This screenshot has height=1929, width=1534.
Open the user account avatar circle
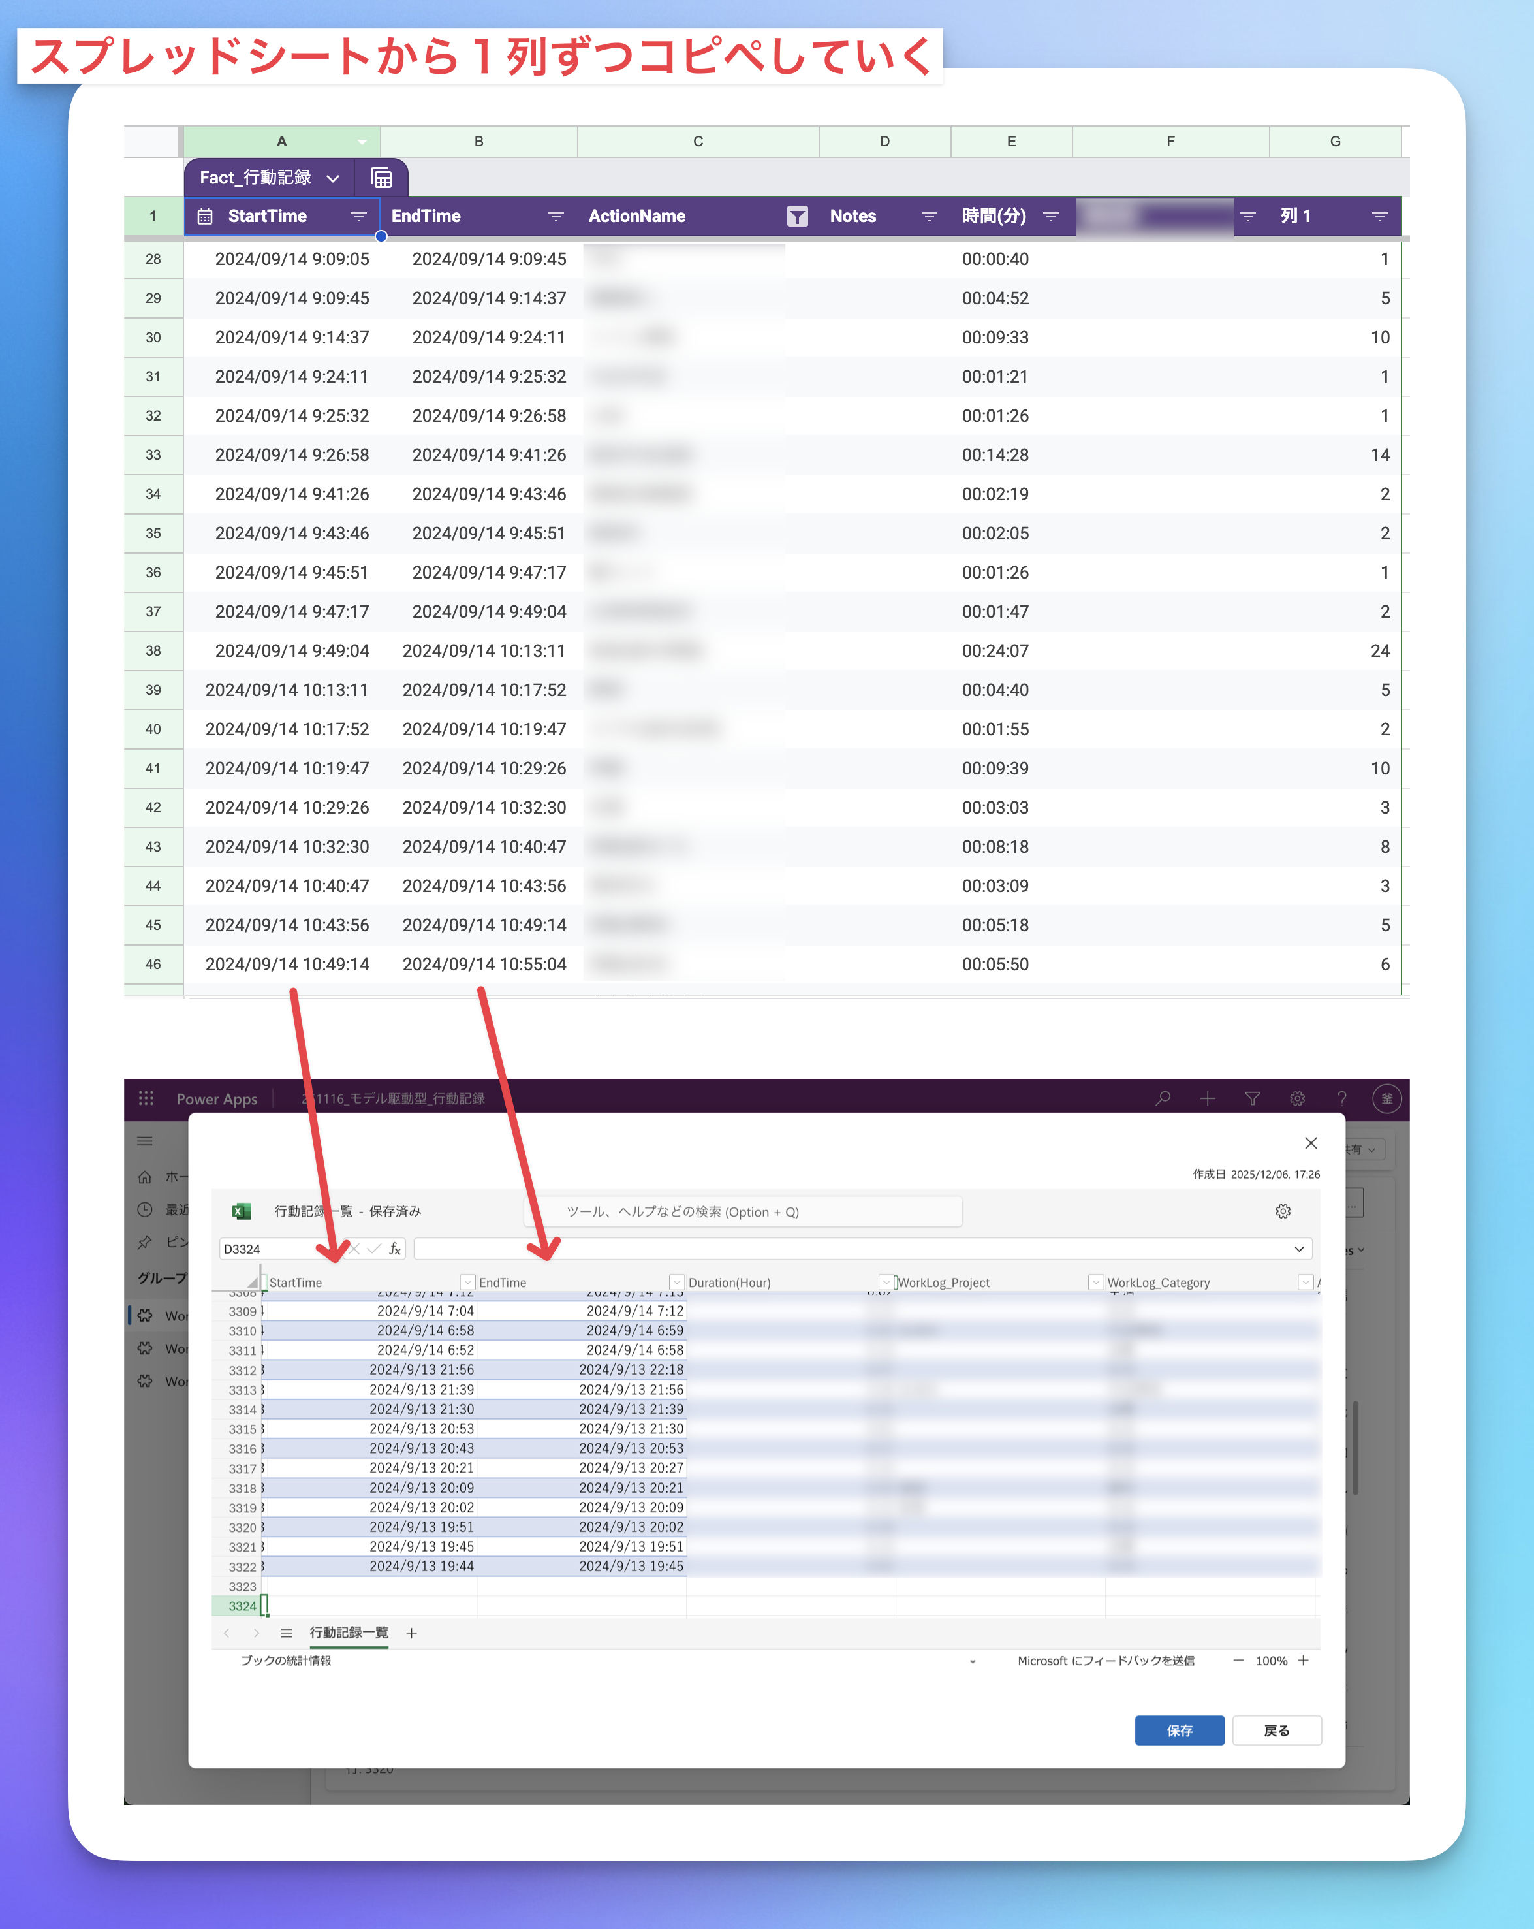click(x=1386, y=1098)
